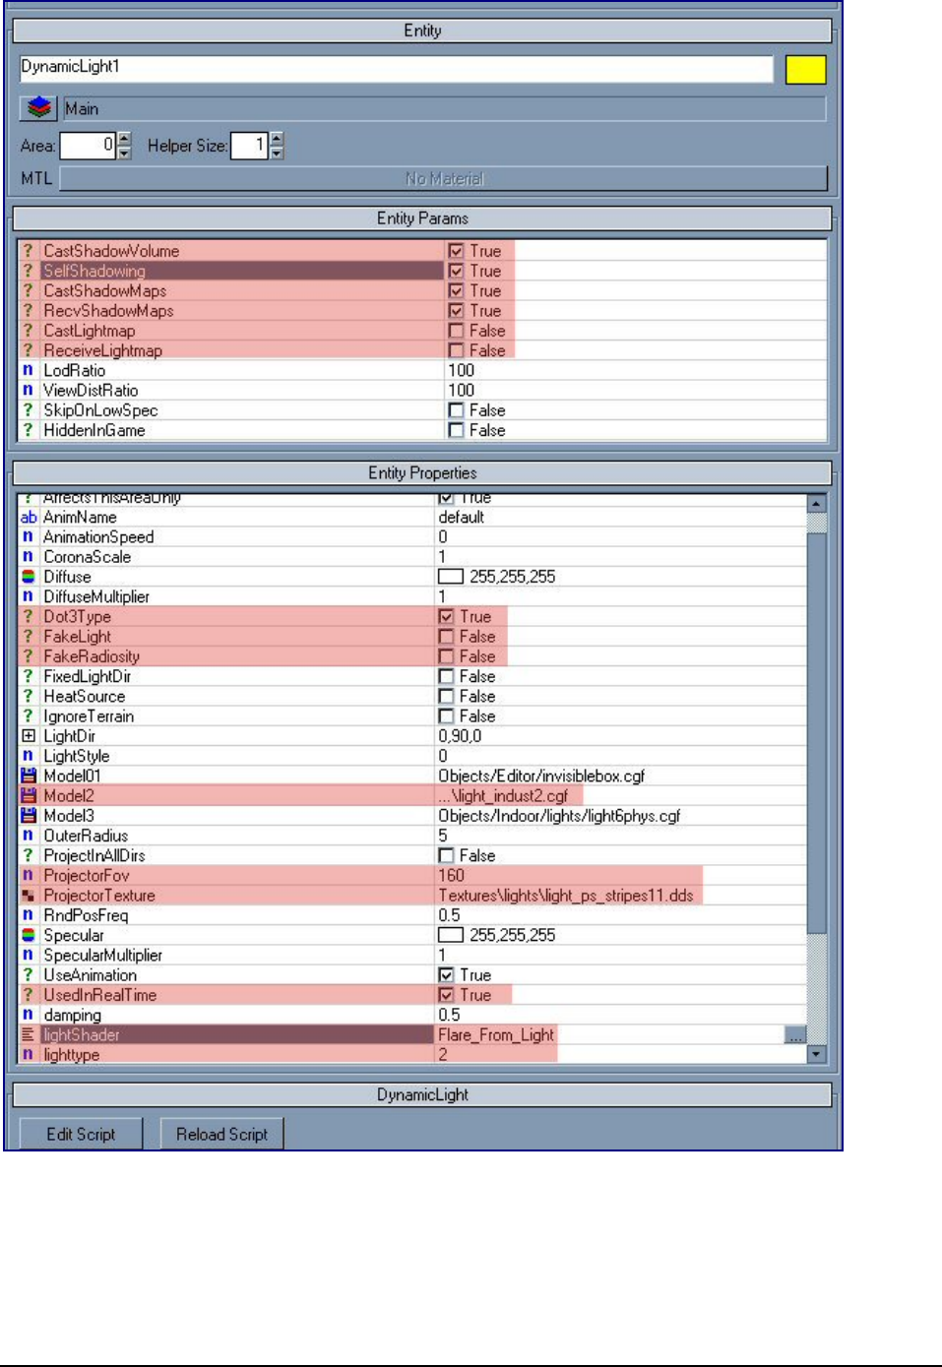Click the UseAnimation question mark icon

[29, 975]
